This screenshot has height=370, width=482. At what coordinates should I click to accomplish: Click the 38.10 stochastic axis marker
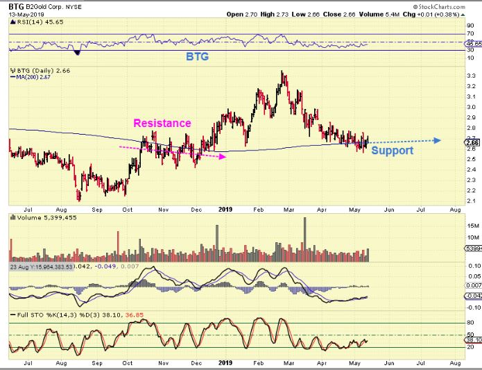473,340
